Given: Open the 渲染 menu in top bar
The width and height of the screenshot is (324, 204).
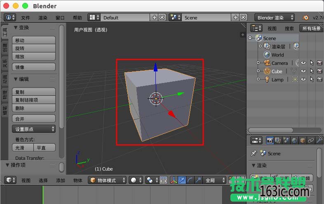Looking at the screenshot, I should pyautogui.click(x=43, y=18).
